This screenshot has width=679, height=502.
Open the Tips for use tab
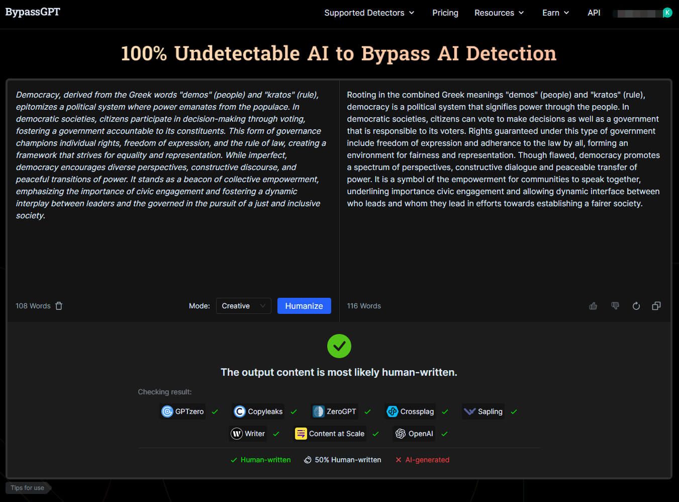click(x=28, y=487)
